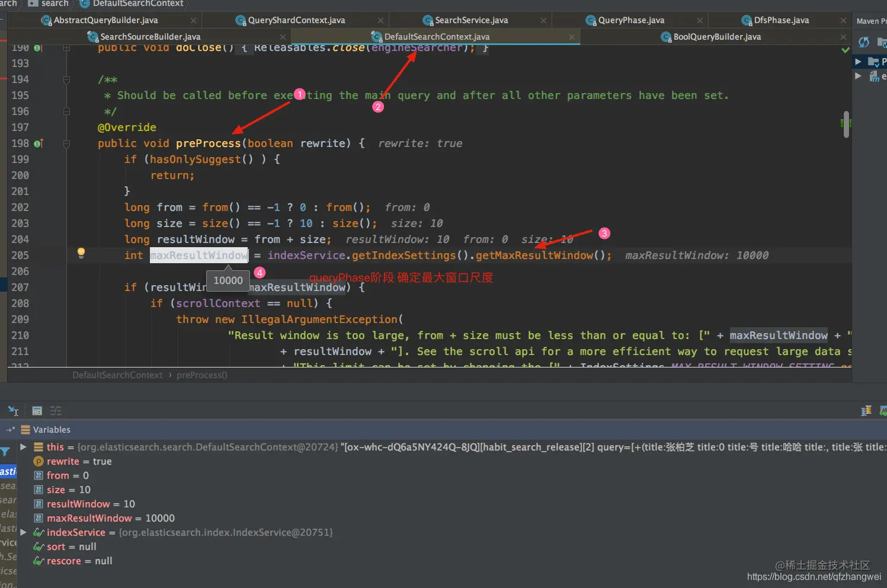Collapse the Javadoc comment starting at line 194
The height and width of the screenshot is (588, 887).
(66, 79)
